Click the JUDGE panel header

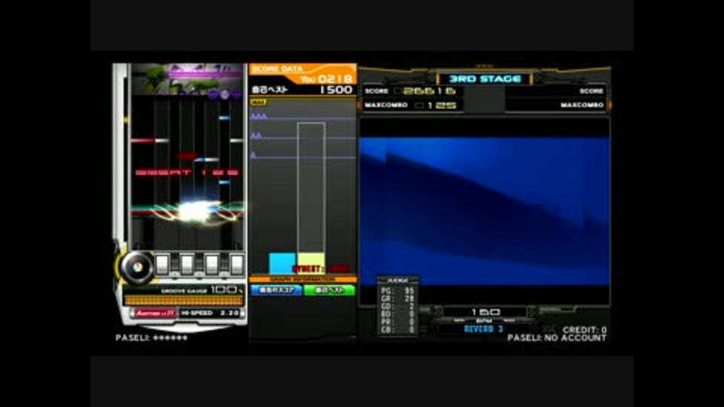click(397, 280)
